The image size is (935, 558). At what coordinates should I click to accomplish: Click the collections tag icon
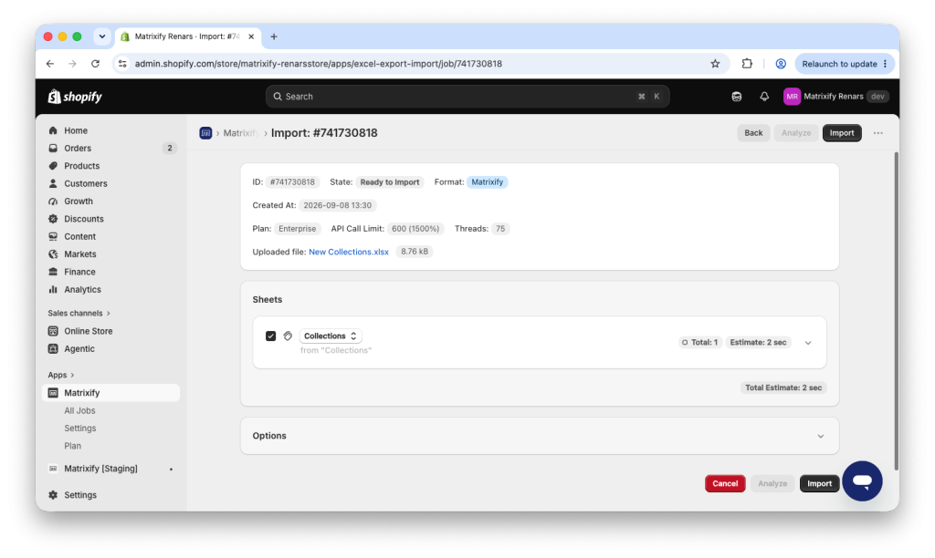(x=288, y=336)
